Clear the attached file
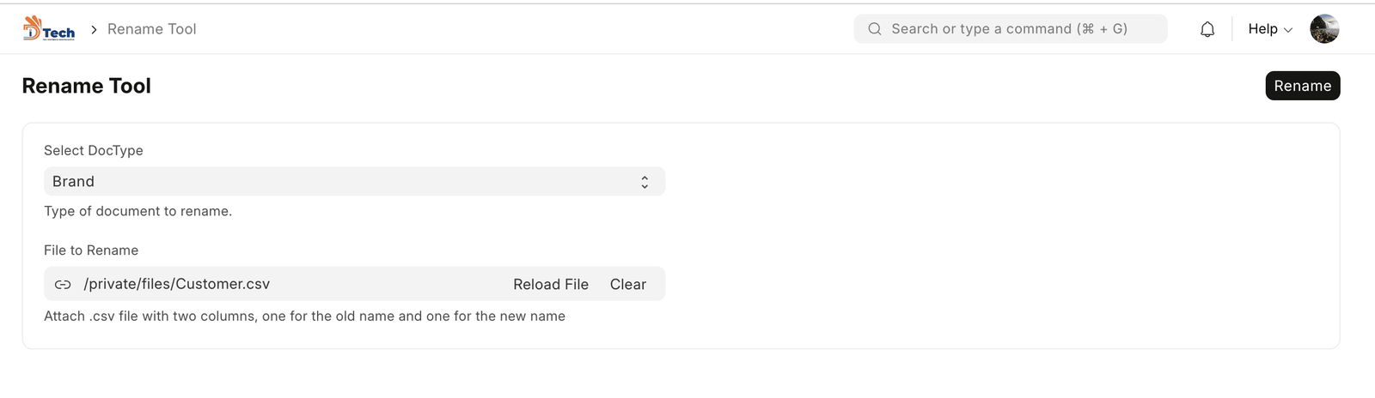This screenshot has width=1375, height=398. click(x=627, y=285)
